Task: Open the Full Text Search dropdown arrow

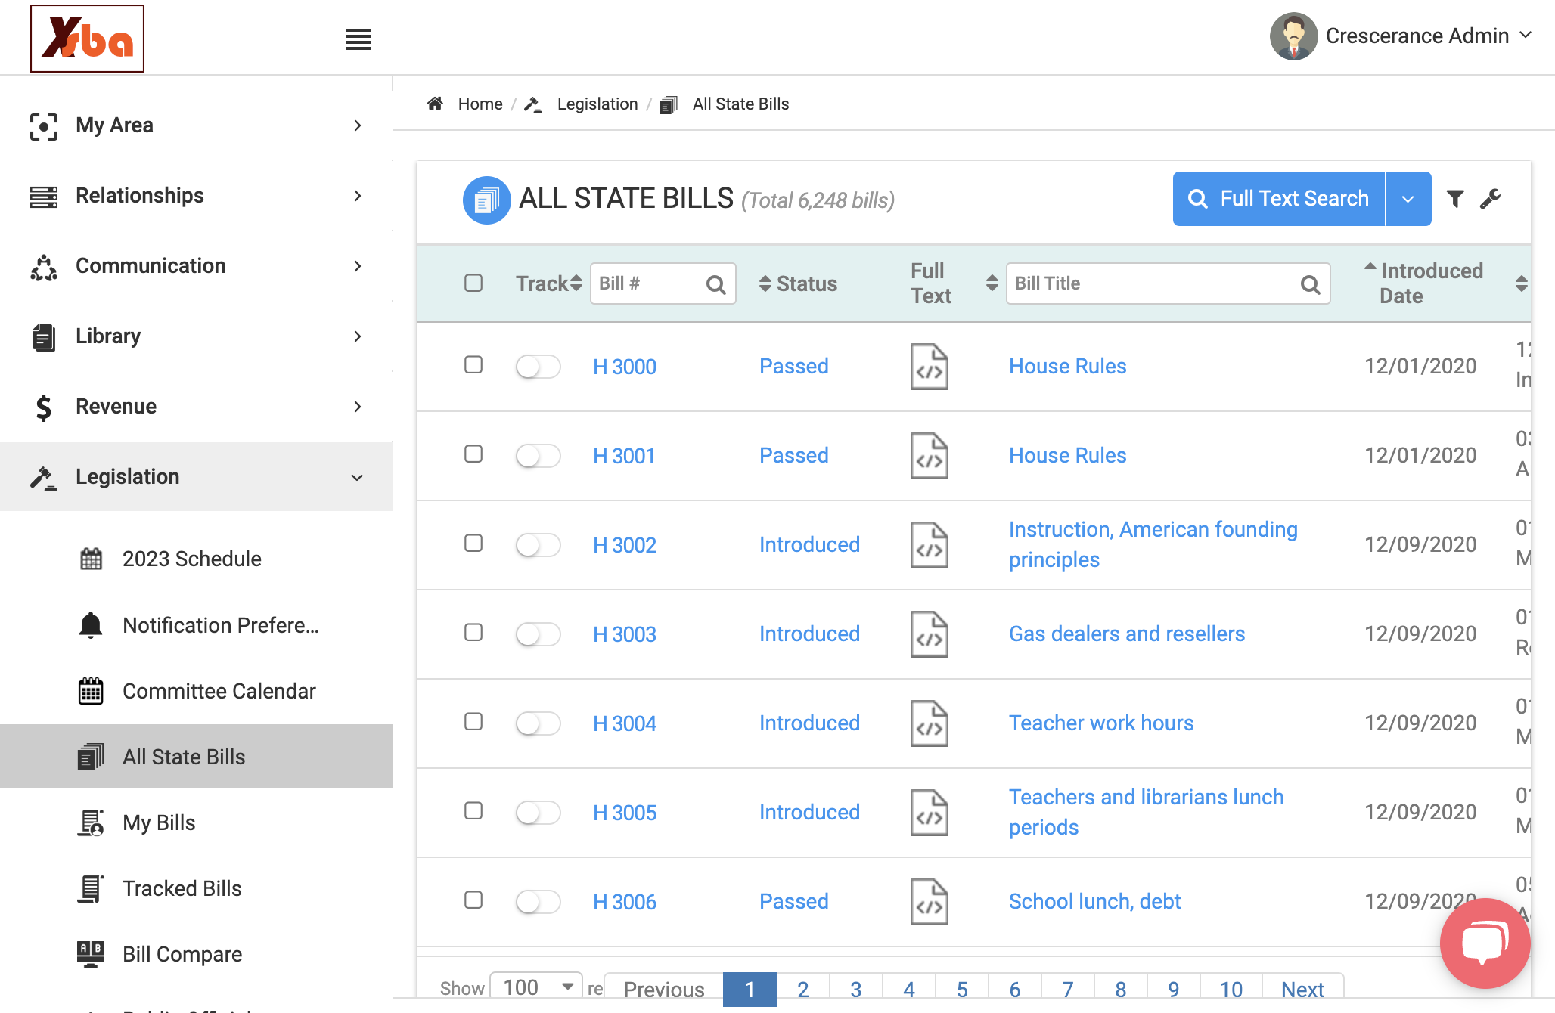Action: [1408, 199]
